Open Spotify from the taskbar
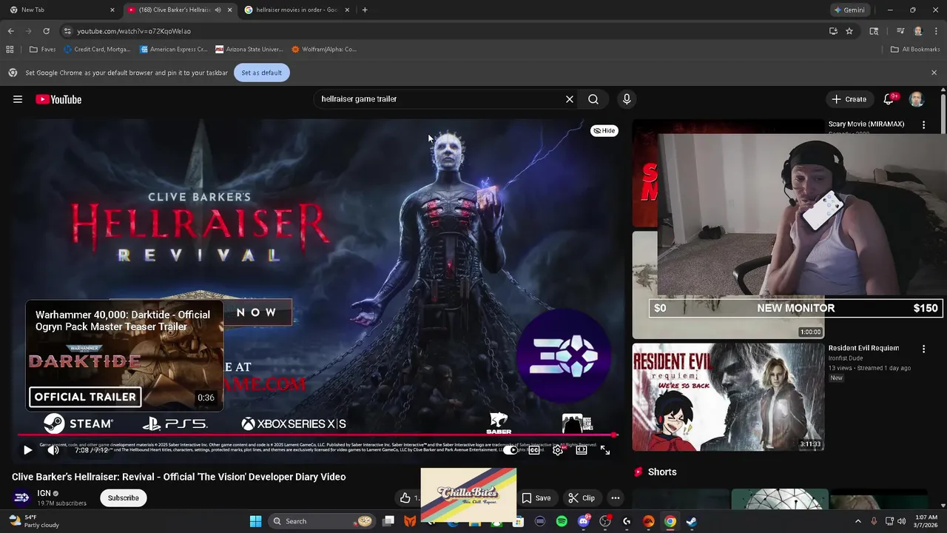Viewport: 947px width, 533px height. click(x=562, y=521)
